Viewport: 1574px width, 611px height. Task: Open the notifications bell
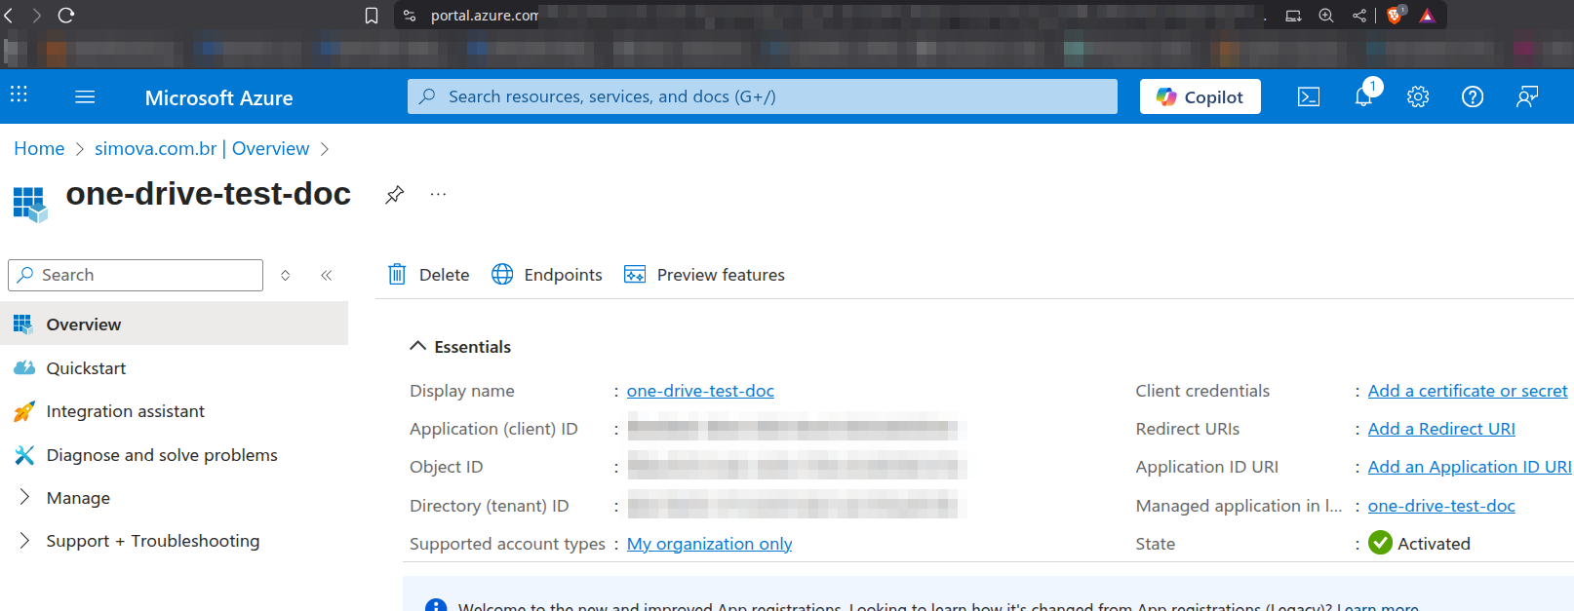click(x=1363, y=96)
